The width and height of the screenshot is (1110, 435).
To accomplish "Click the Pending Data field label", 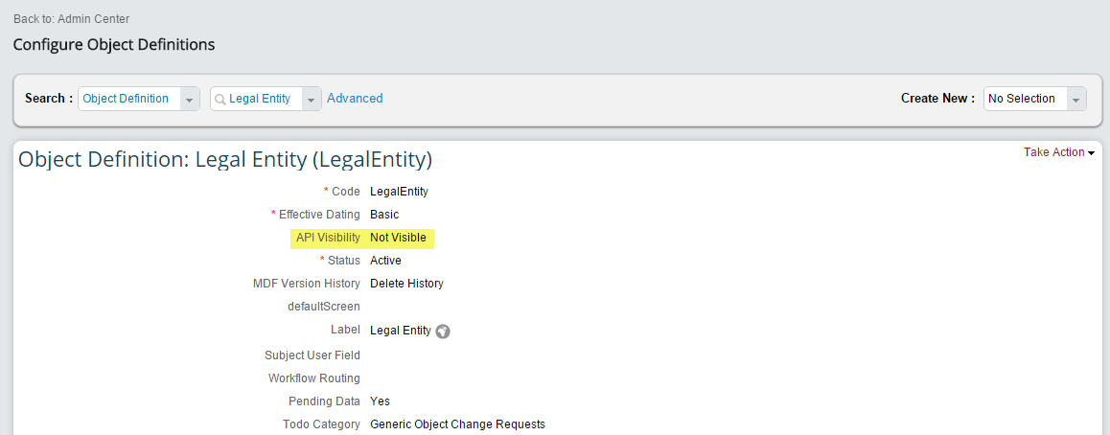I will [324, 401].
